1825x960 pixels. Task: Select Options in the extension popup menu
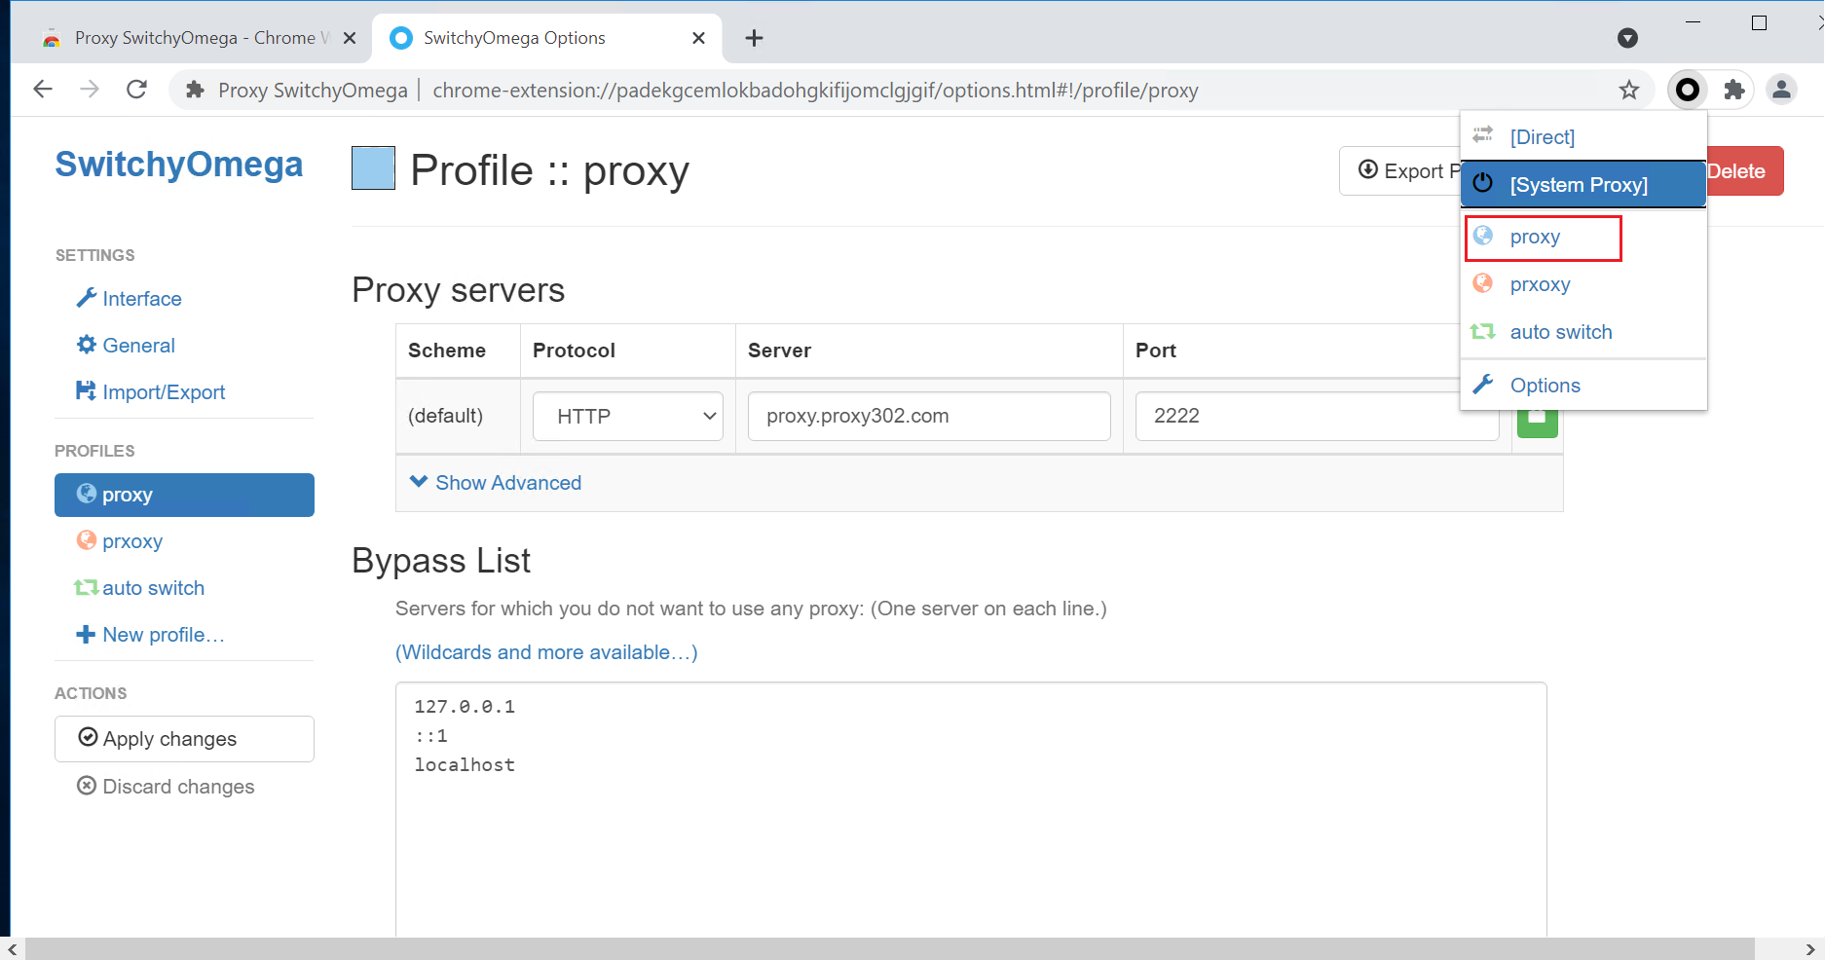[x=1545, y=385]
